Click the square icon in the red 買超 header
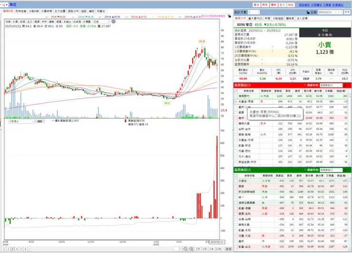The height and width of the screenshot is (253, 352). point(345,85)
